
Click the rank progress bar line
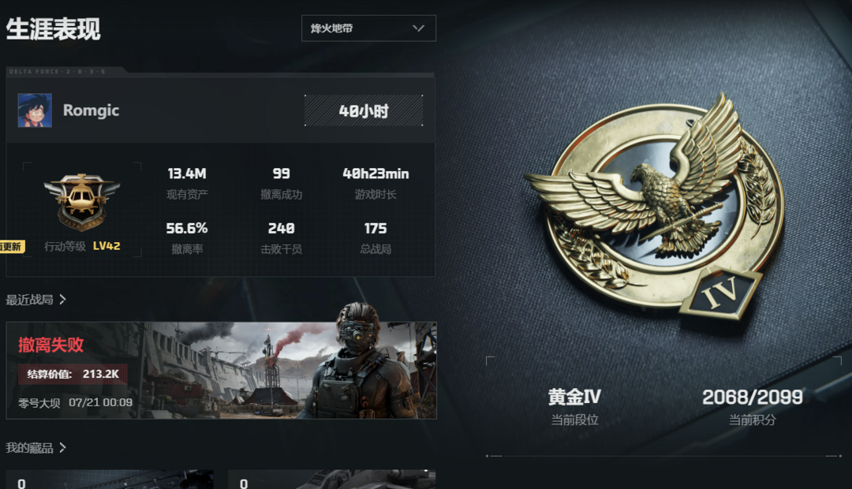[663, 456]
